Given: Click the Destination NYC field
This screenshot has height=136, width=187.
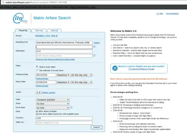Looking at the screenshot, I should point(64,51).
